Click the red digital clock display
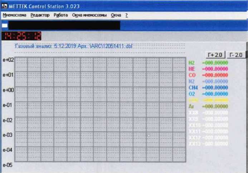 (22, 36)
